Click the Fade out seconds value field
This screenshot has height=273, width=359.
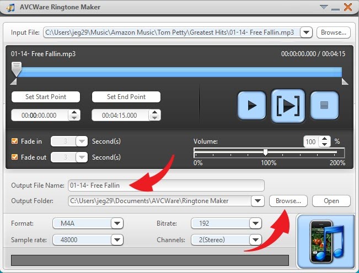coord(63,157)
